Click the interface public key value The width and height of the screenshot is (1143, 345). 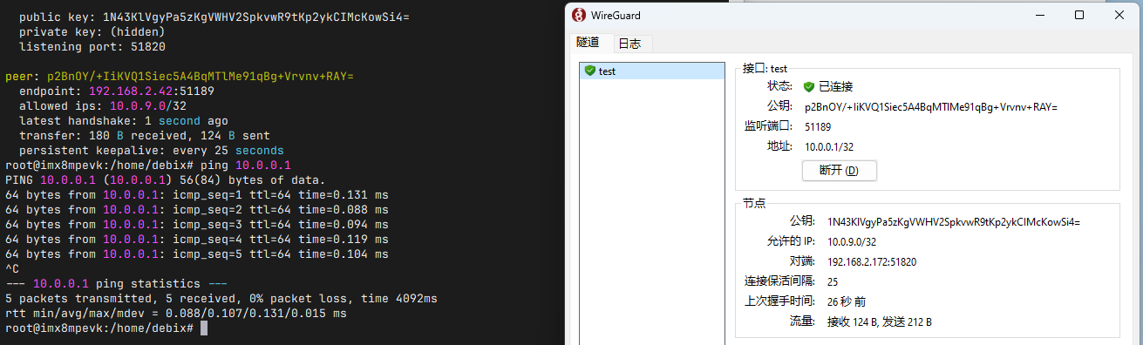(930, 107)
